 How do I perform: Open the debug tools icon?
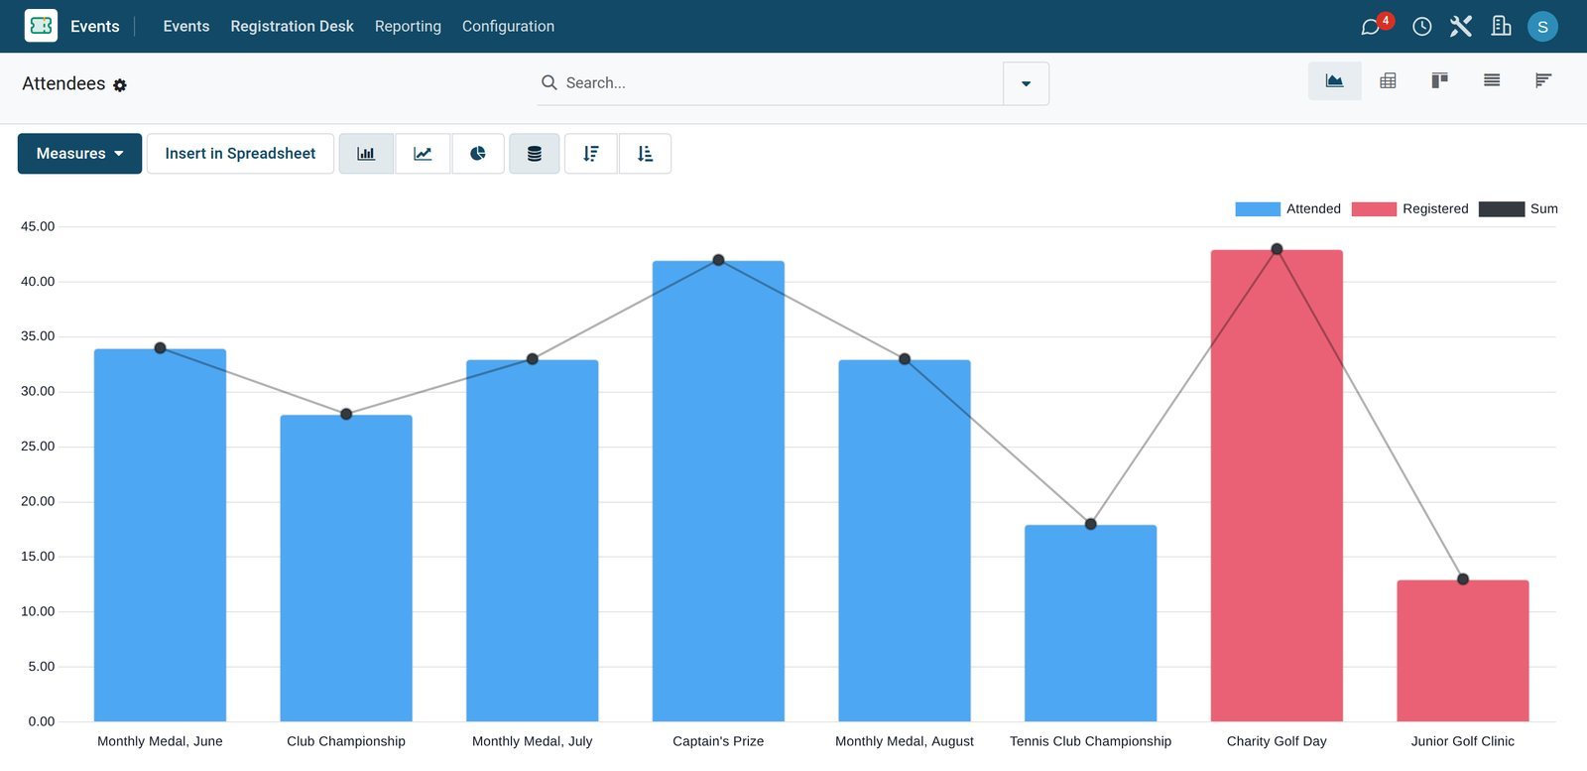click(x=1461, y=27)
